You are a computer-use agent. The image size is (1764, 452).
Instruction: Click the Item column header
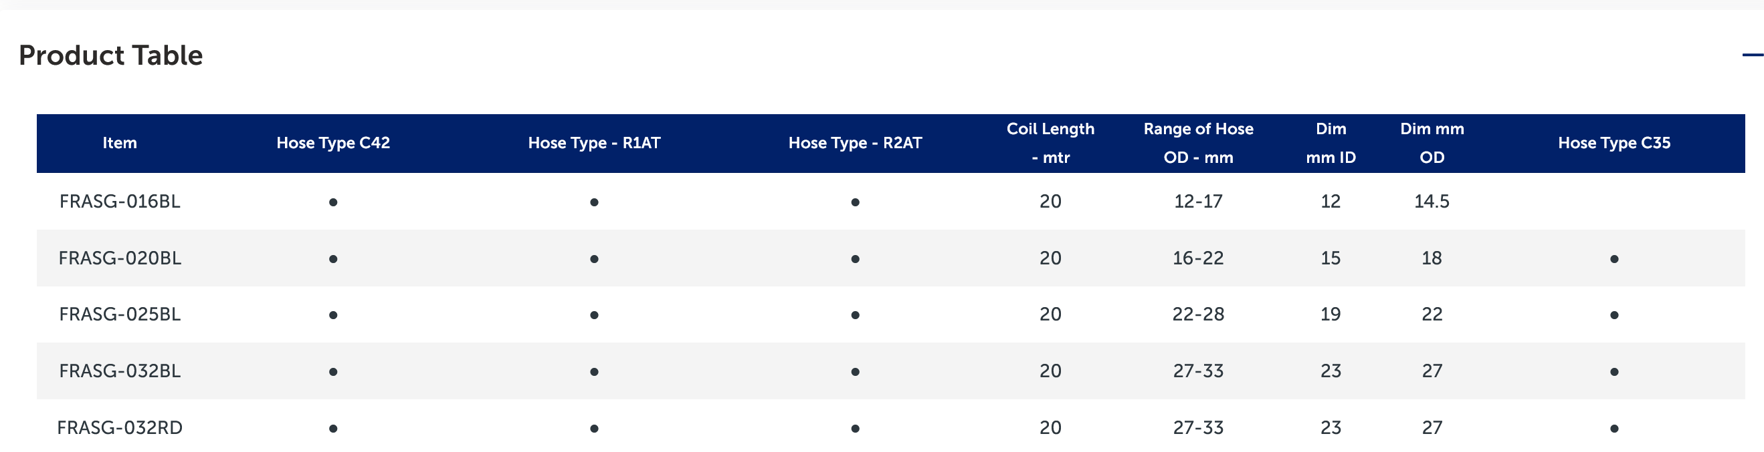point(120,143)
